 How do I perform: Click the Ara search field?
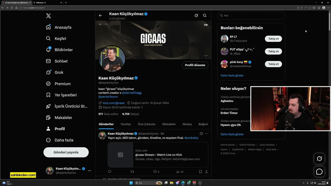251,16
